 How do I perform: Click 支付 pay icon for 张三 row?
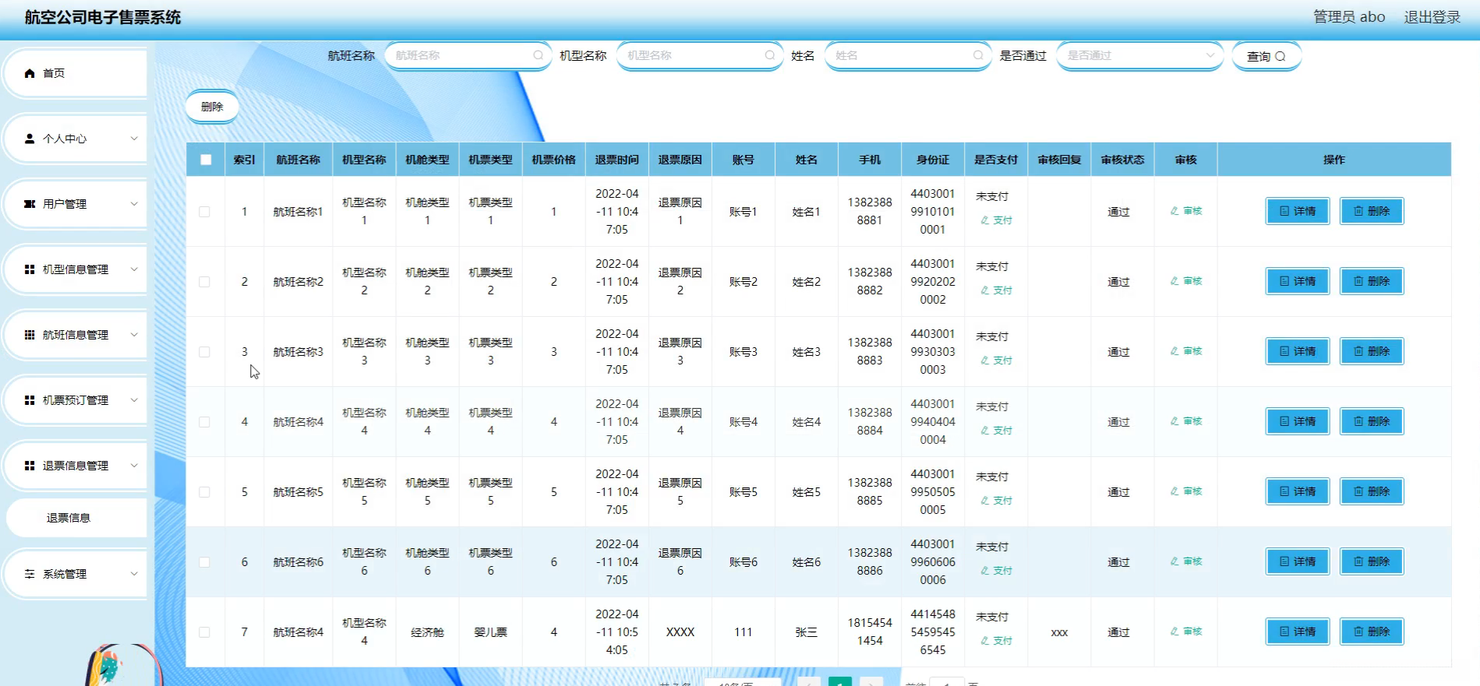pyautogui.click(x=985, y=641)
